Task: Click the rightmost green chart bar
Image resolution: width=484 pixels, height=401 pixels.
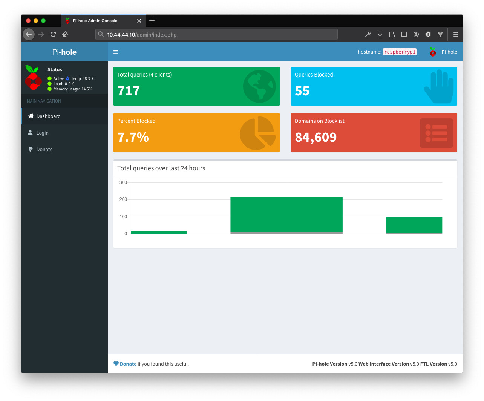Action: click(414, 225)
